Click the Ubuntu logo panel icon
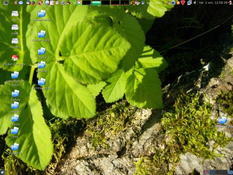The height and width of the screenshot is (175, 233). (132, 3)
